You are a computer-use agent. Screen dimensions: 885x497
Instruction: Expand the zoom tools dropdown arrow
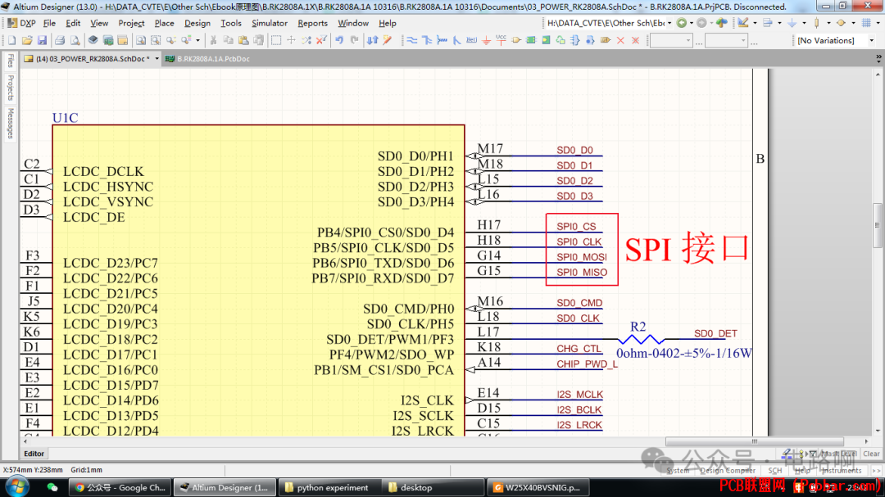tap(197, 41)
